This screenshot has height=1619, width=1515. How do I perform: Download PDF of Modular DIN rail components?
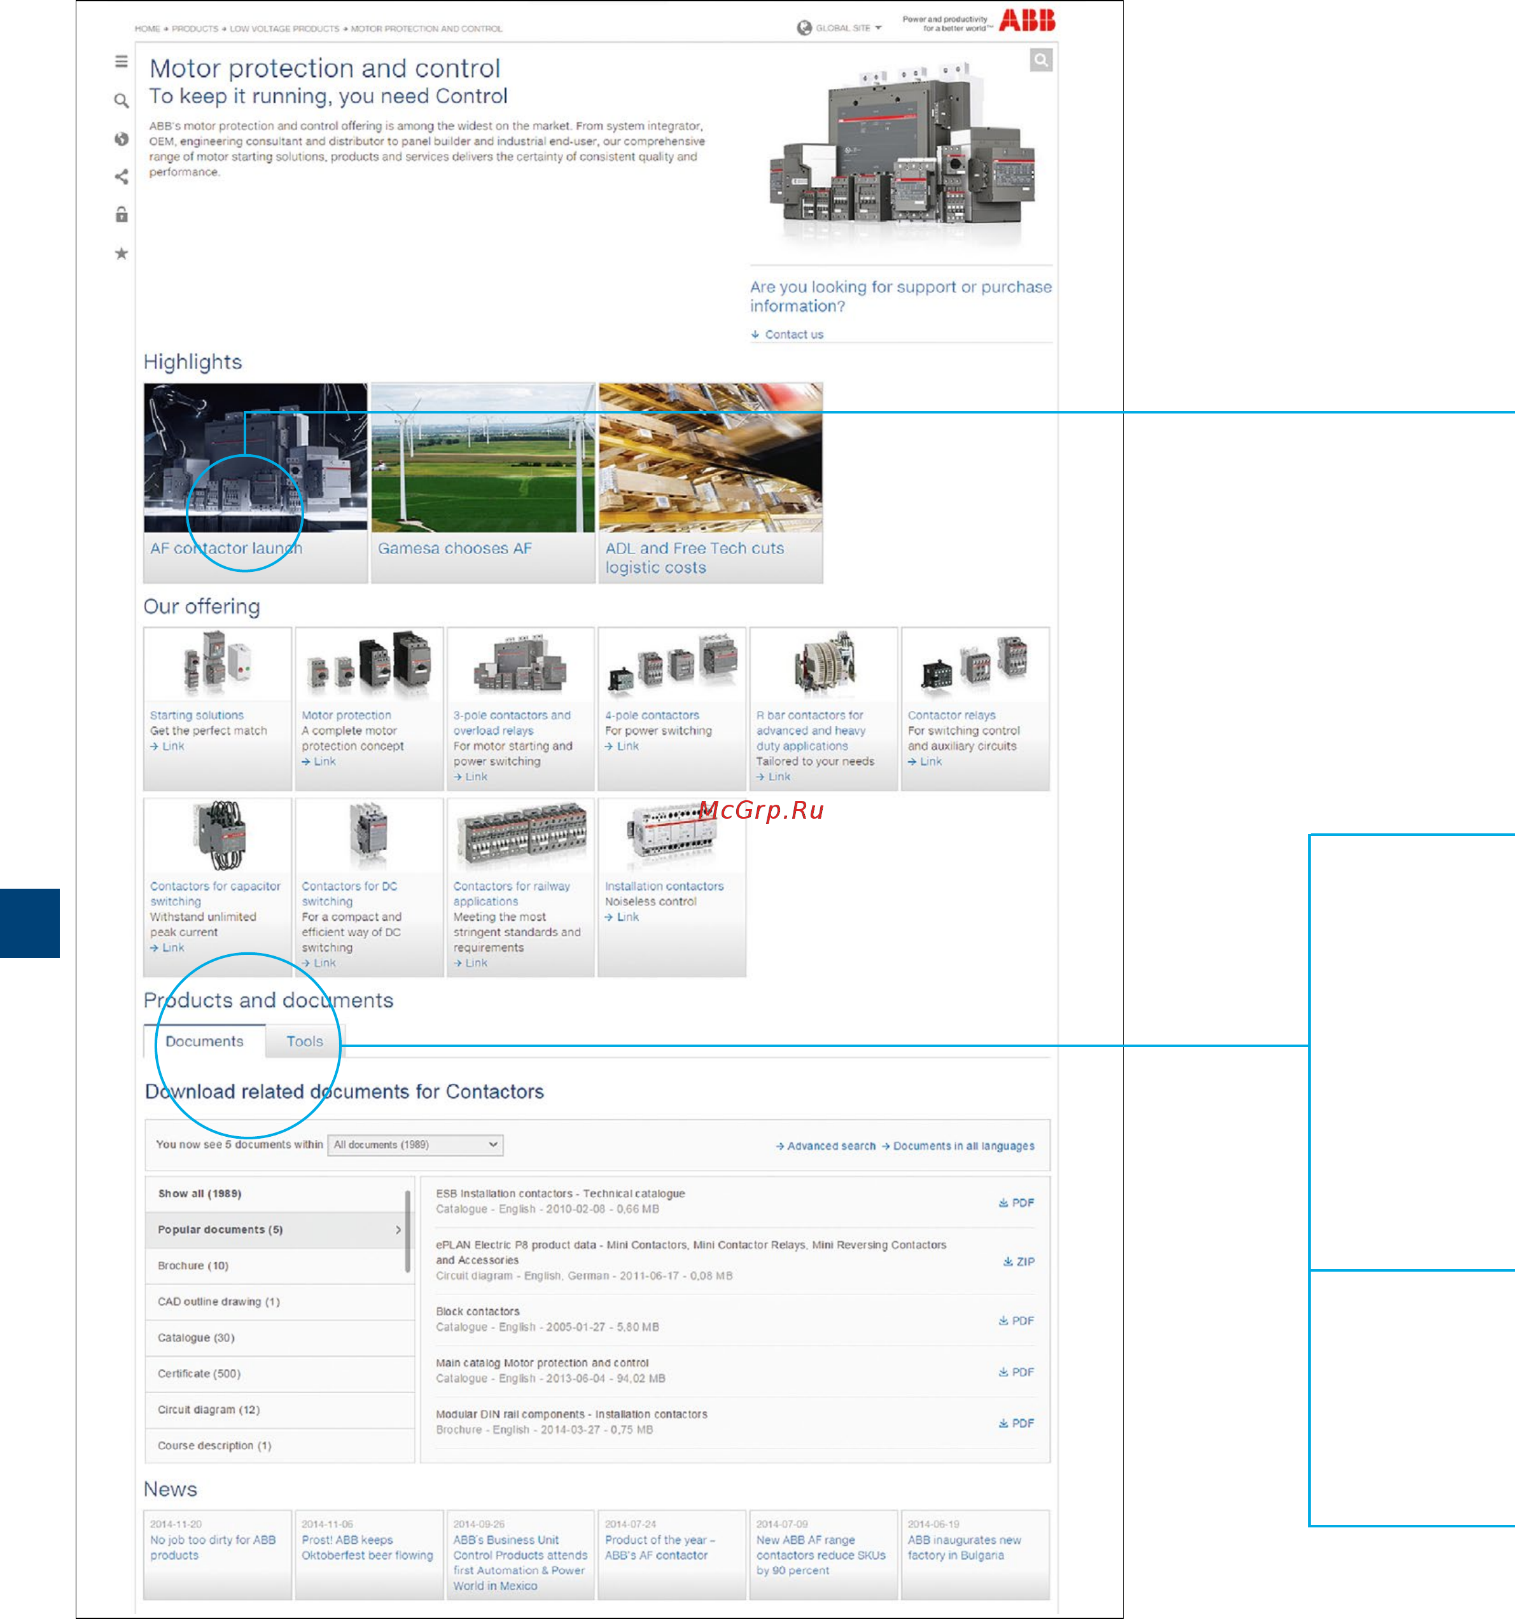coord(1017,1422)
